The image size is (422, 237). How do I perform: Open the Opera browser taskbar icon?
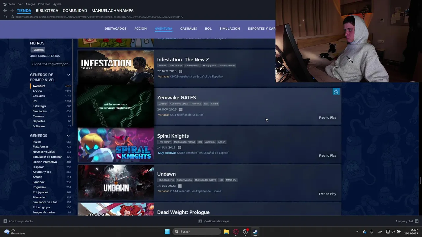click(236, 232)
